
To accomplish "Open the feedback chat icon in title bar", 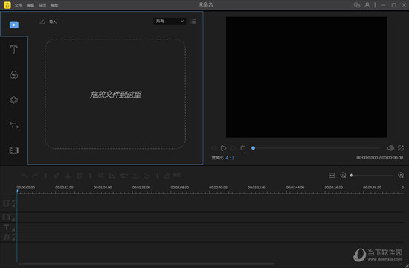I will (356, 5).
